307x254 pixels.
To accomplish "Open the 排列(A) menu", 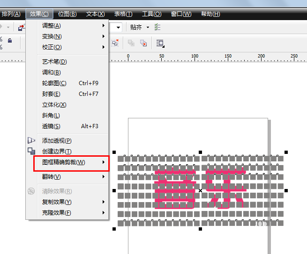I will point(11,14).
